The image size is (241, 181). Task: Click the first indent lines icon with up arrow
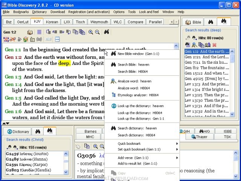point(49,32)
